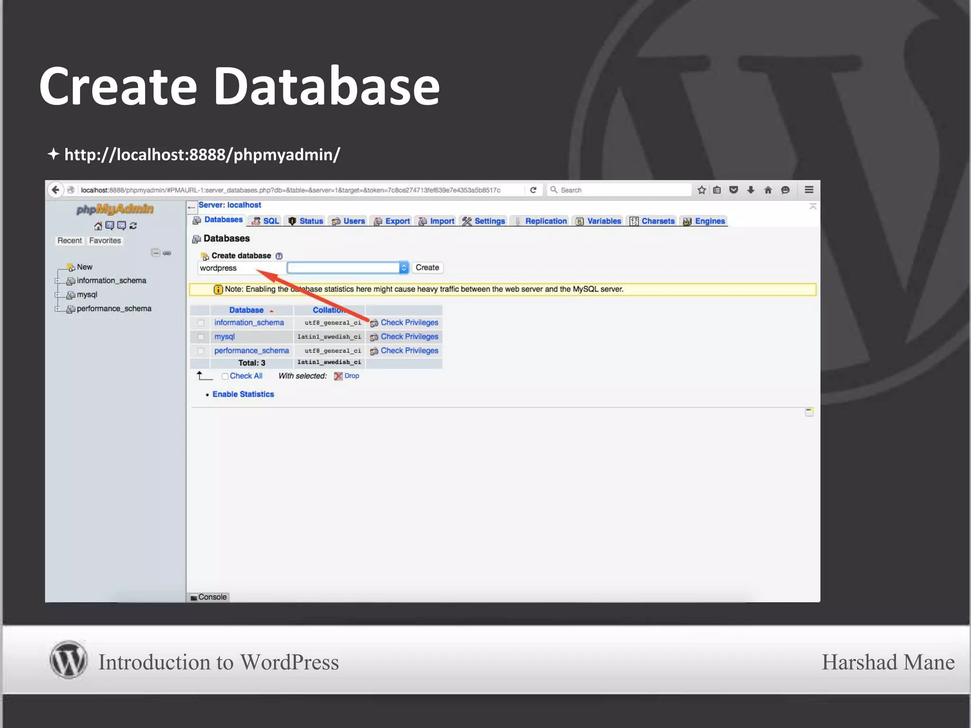Switch to the Databases tab
971x728 pixels.
click(x=218, y=220)
